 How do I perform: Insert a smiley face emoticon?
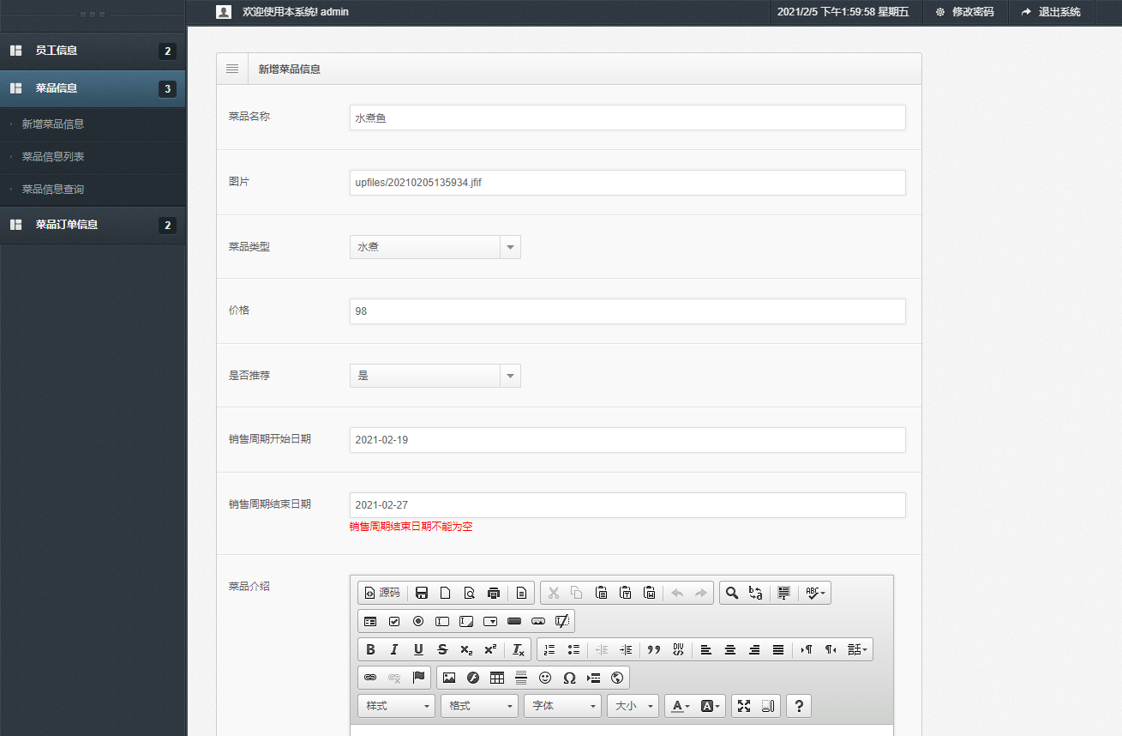[x=544, y=678]
